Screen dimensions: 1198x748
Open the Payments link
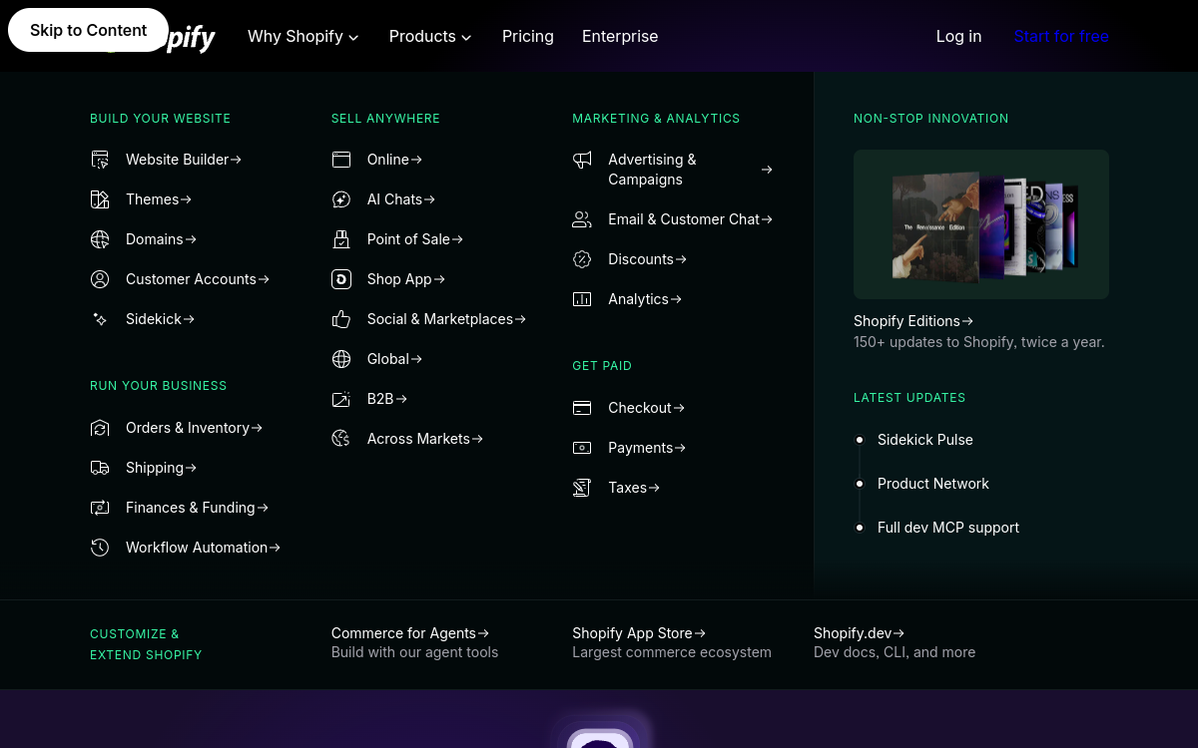pyautogui.click(x=647, y=448)
